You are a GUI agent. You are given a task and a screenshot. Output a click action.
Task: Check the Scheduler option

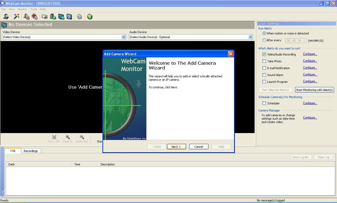click(264, 103)
